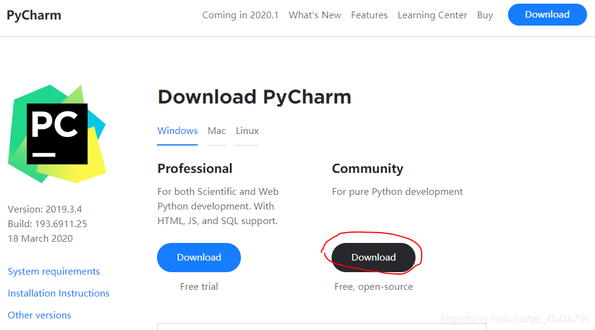Click For pure Python development text
This screenshot has width=595, height=330.
point(397,192)
